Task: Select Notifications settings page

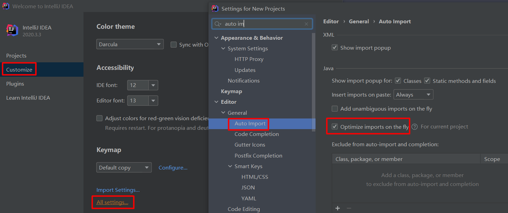Action: (244, 80)
